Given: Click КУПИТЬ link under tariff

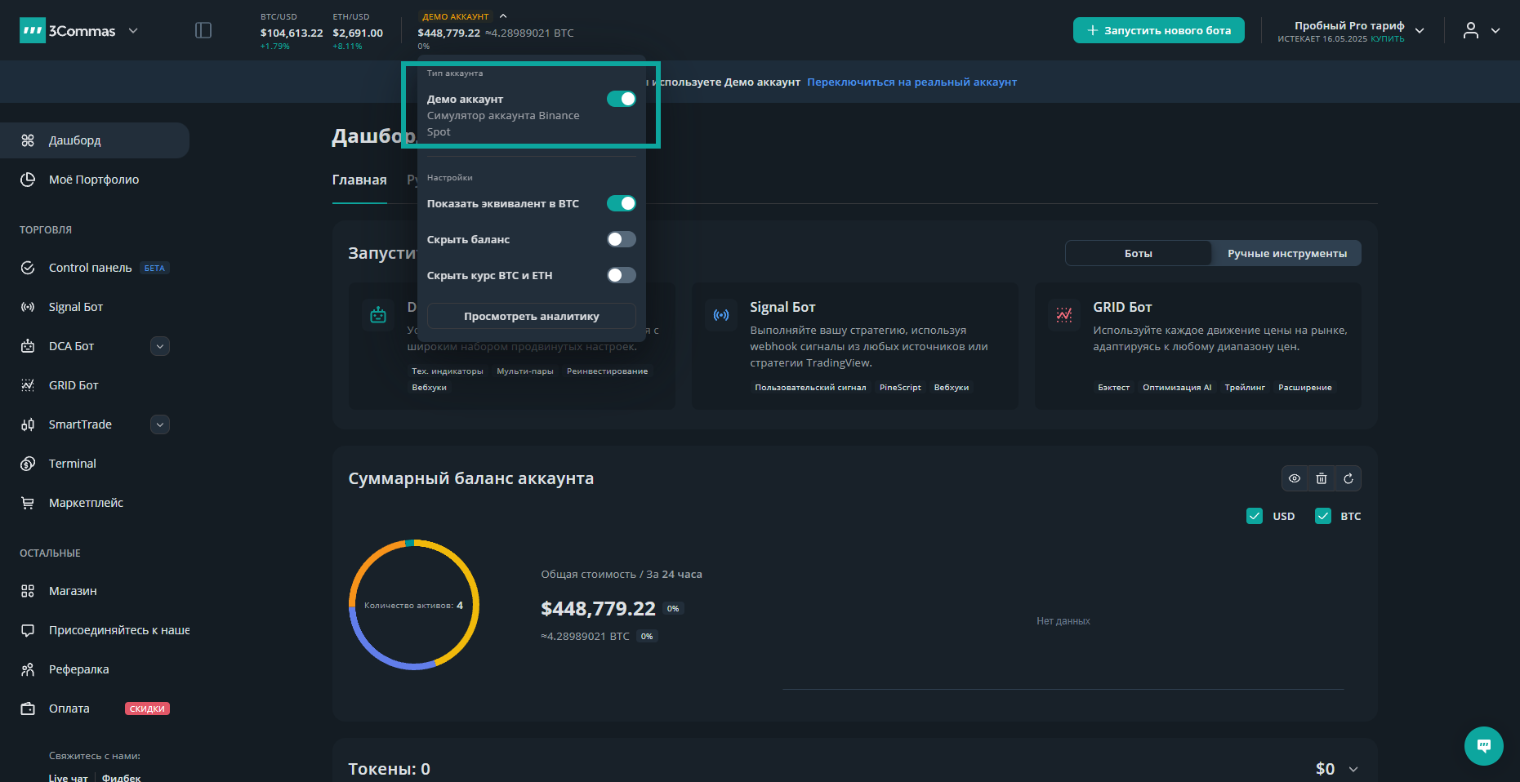Looking at the screenshot, I should point(1388,38).
